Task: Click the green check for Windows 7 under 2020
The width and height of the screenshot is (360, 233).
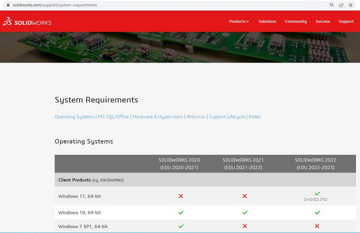Action: [x=181, y=226]
